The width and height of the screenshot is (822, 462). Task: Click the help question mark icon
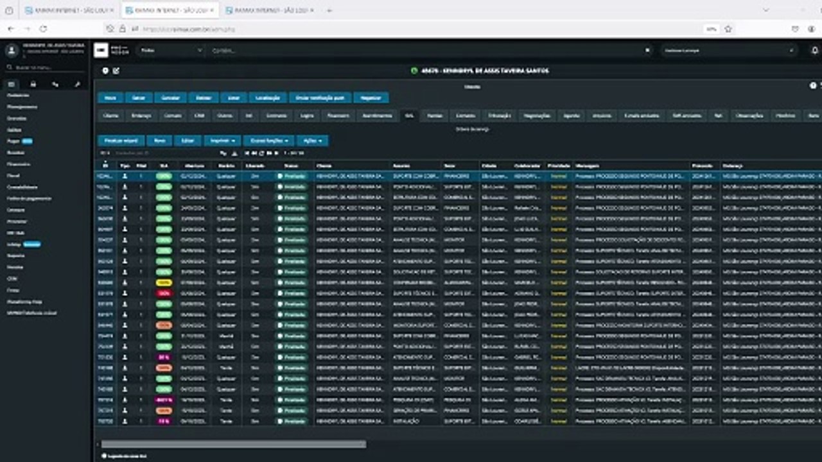(x=813, y=85)
